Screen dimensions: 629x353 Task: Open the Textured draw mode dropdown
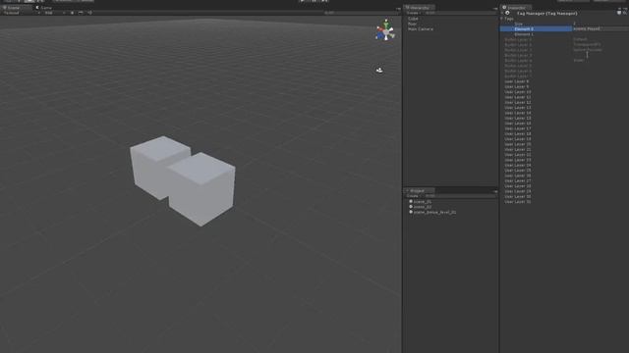click(x=22, y=13)
